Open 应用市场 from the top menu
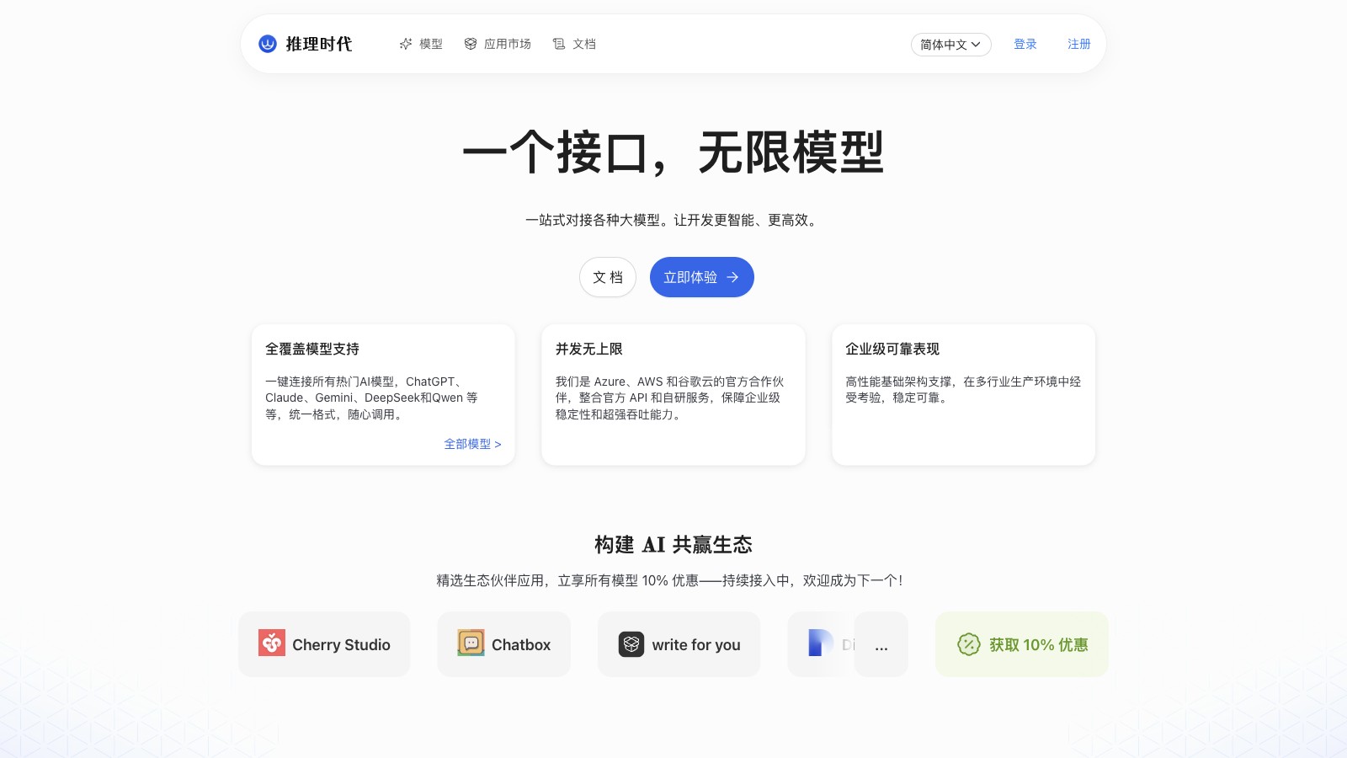The image size is (1347, 758). 507,44
